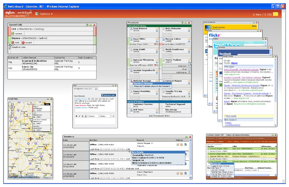Click the red location pin on the map
The height and width of the screenshot is (187, 289).
[31, 139]
